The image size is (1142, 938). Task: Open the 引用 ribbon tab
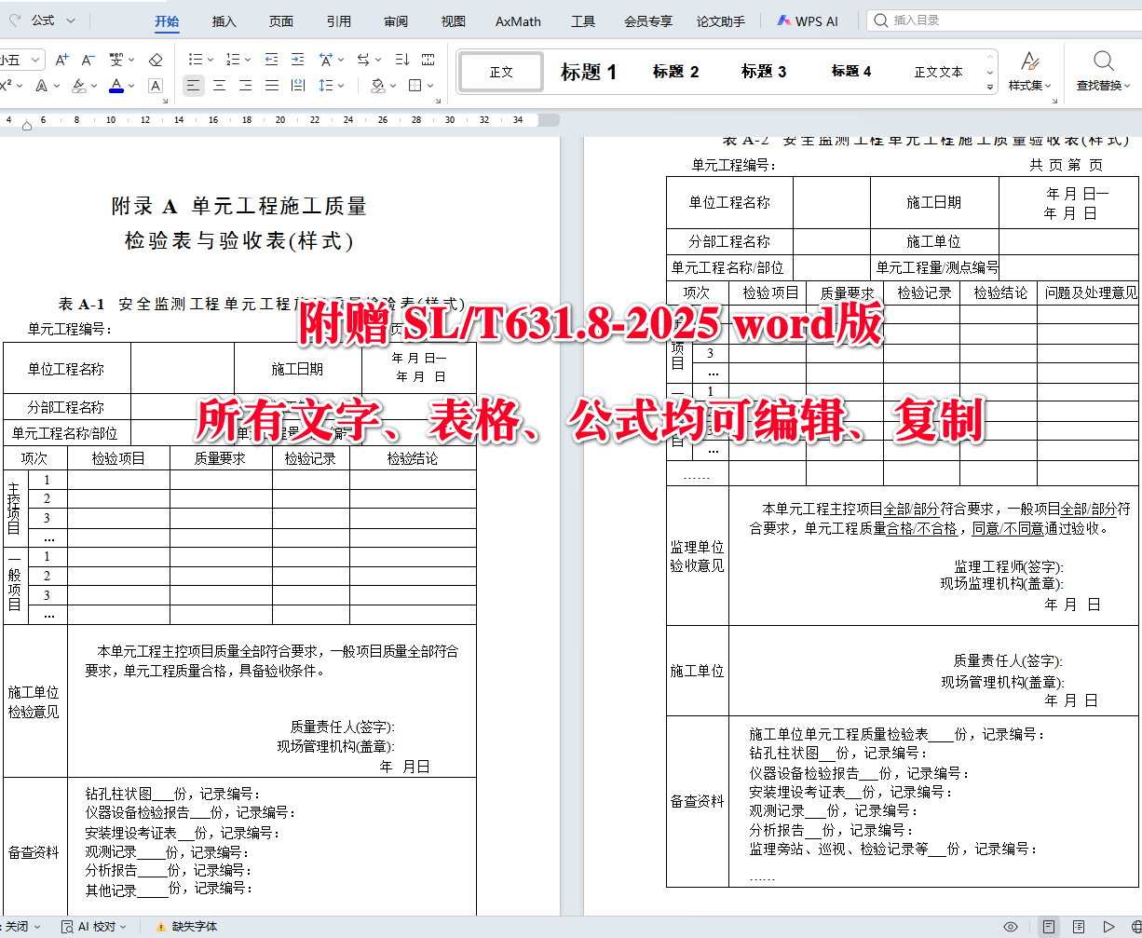[x=339, y=20]
